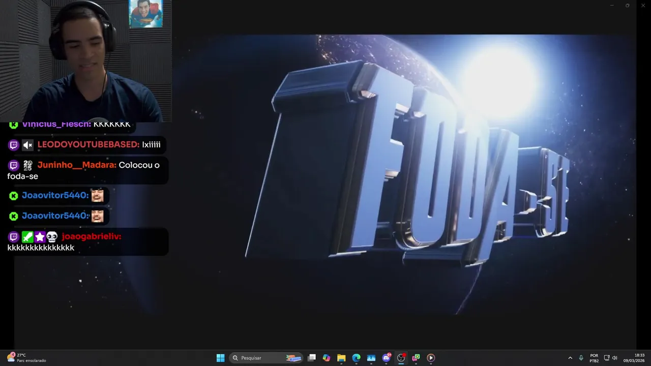Launch Copilot from the taskbar
This screenshot has width=651, height=366.
pos(327,358)
